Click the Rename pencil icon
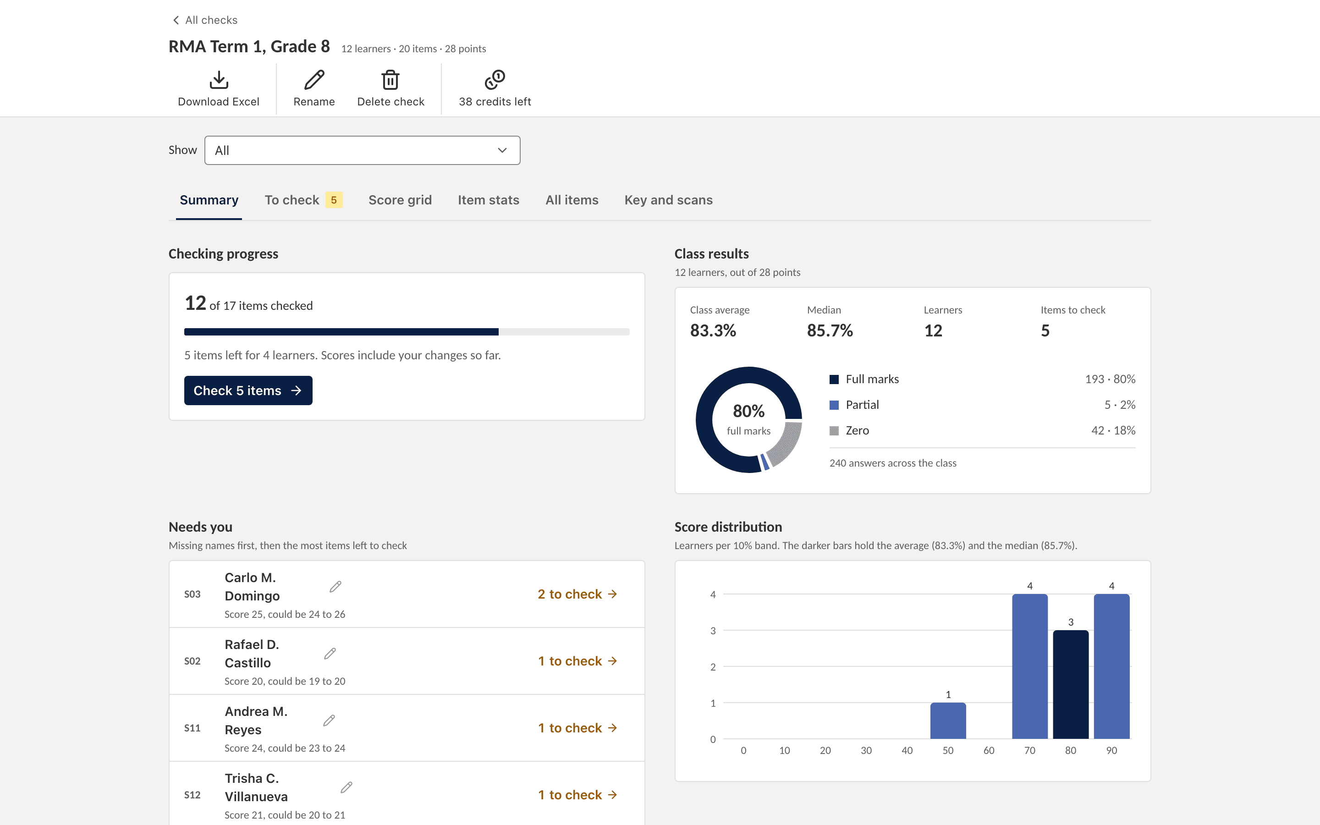Image resolution: width=1320 pixels, height=825 pixels. tap(314, 80)
